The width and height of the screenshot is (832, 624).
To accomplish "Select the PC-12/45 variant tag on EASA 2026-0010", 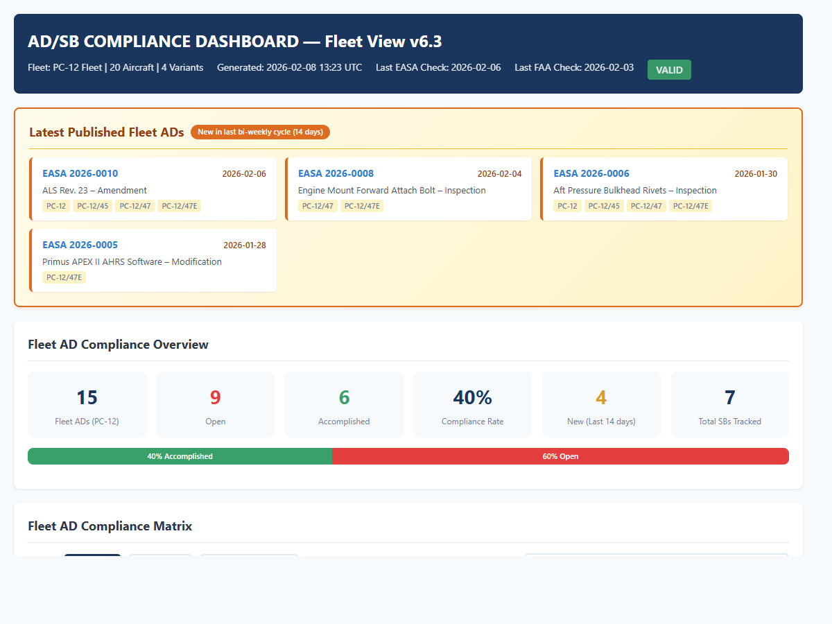I will click(x=92, y=205).
